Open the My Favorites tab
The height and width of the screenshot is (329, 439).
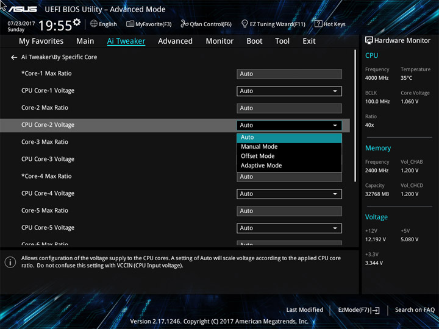(x=41, y=41)
